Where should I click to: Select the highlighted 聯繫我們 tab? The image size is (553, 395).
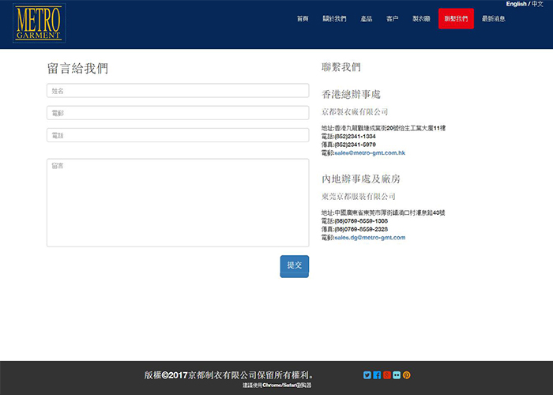click(x=456, y=18)
